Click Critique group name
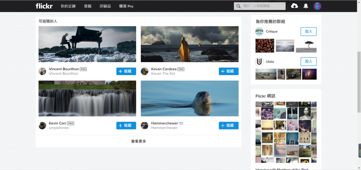 coord(272,31)
